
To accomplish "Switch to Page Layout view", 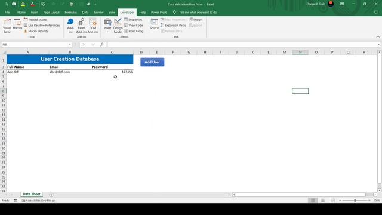I will coord(323,201).
